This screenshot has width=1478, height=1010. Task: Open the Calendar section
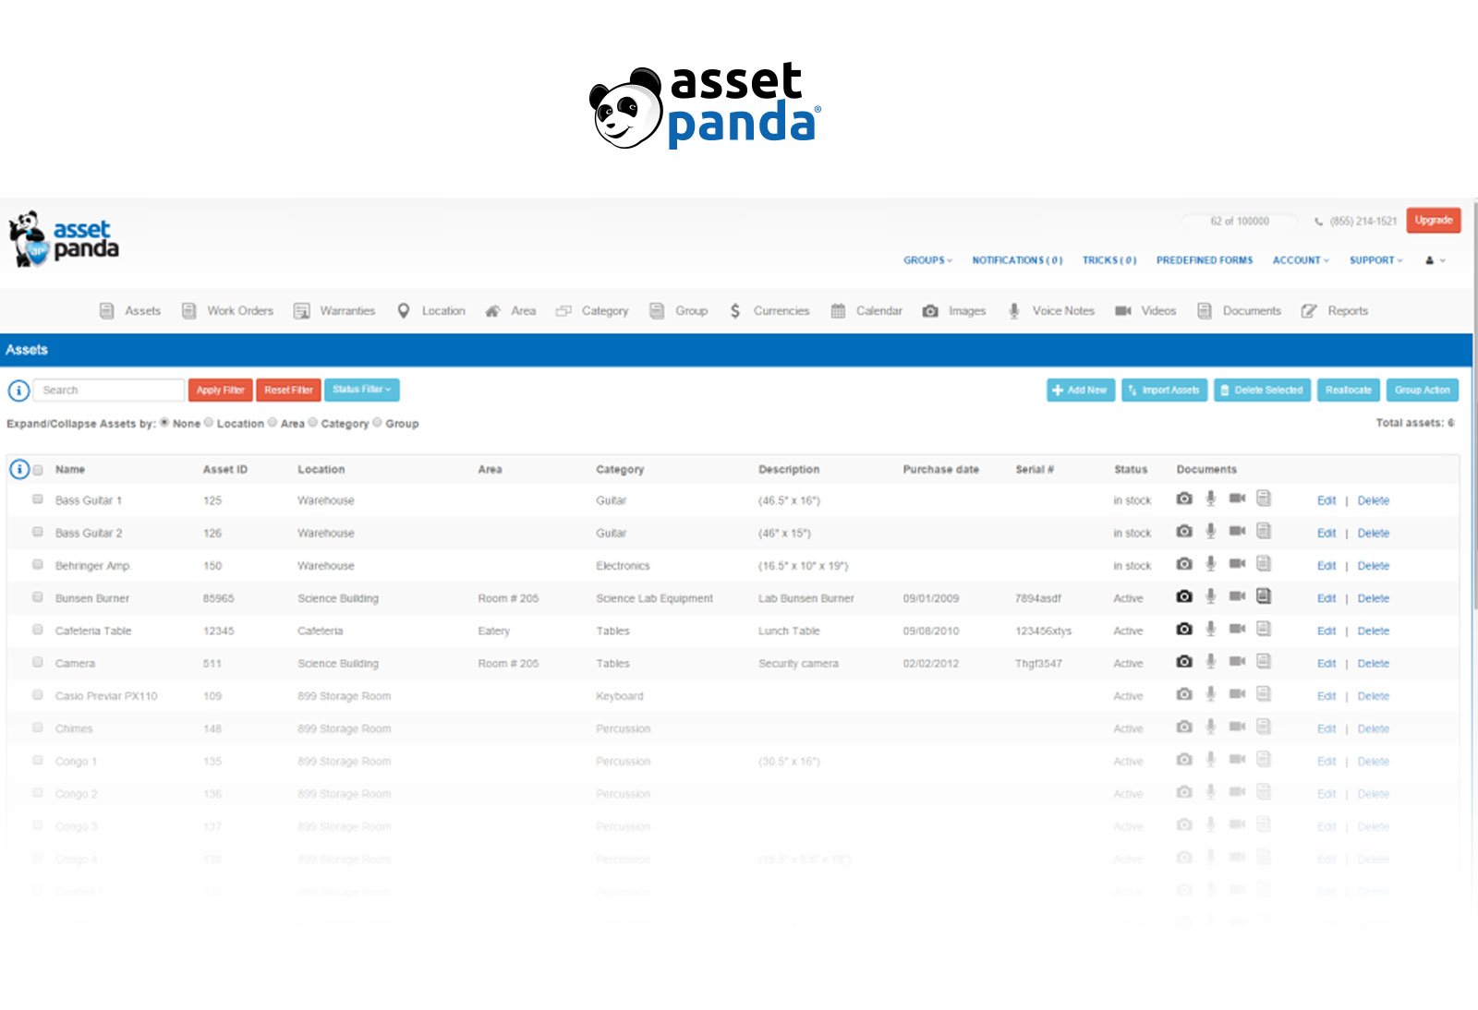click(x=866, y=311)
